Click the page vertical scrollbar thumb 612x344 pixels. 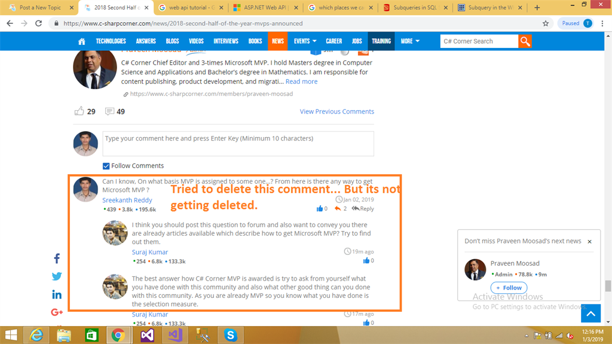pos(608,286)
